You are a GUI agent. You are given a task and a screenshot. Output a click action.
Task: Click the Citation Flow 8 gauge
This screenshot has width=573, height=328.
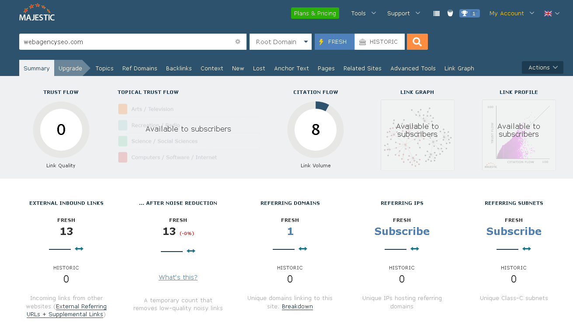(x=316, y=130)
